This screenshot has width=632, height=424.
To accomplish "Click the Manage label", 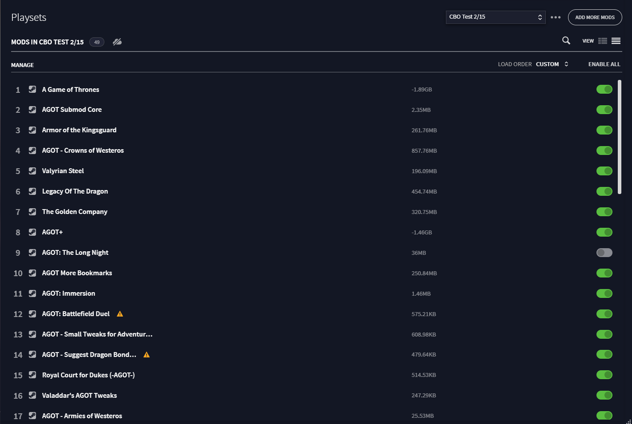I will point(23,65).
